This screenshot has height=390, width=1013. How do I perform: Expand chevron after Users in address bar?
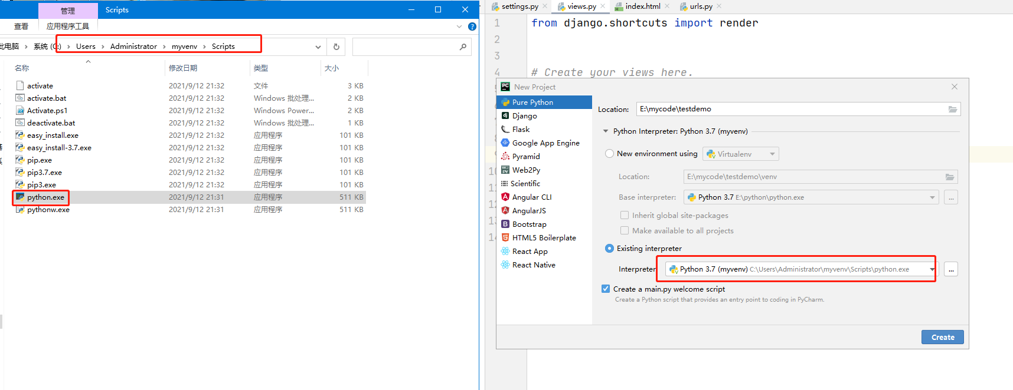[103, 47]
